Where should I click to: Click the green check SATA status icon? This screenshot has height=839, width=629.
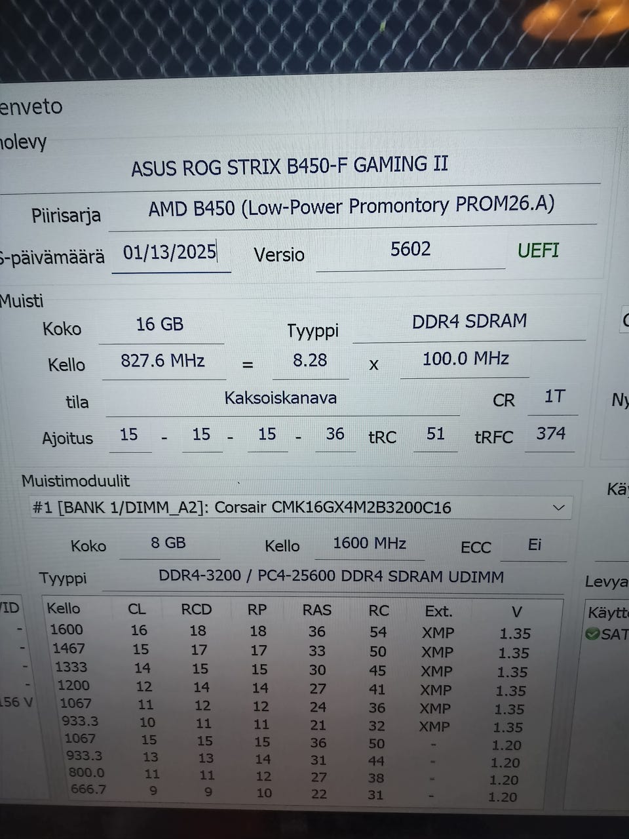click(592, 634)
